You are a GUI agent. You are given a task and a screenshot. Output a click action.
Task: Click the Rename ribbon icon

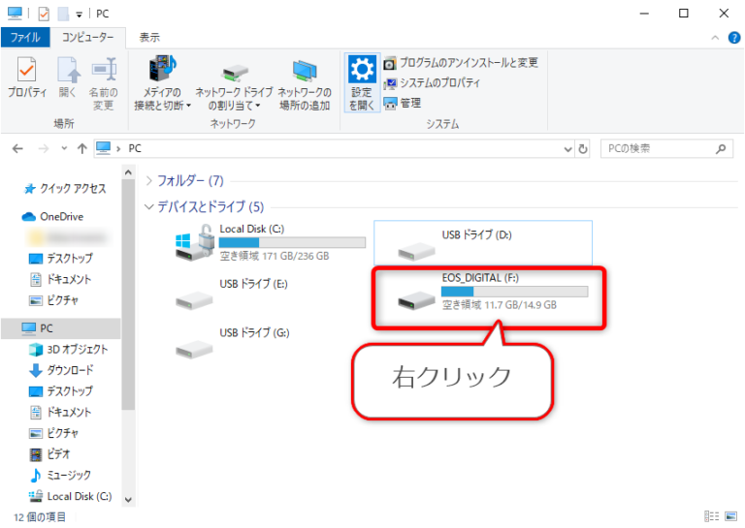(x=104, y=83)
